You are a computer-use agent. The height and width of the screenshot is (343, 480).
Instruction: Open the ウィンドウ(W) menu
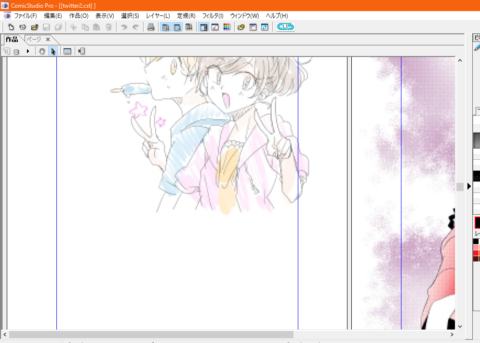[245, 15]
